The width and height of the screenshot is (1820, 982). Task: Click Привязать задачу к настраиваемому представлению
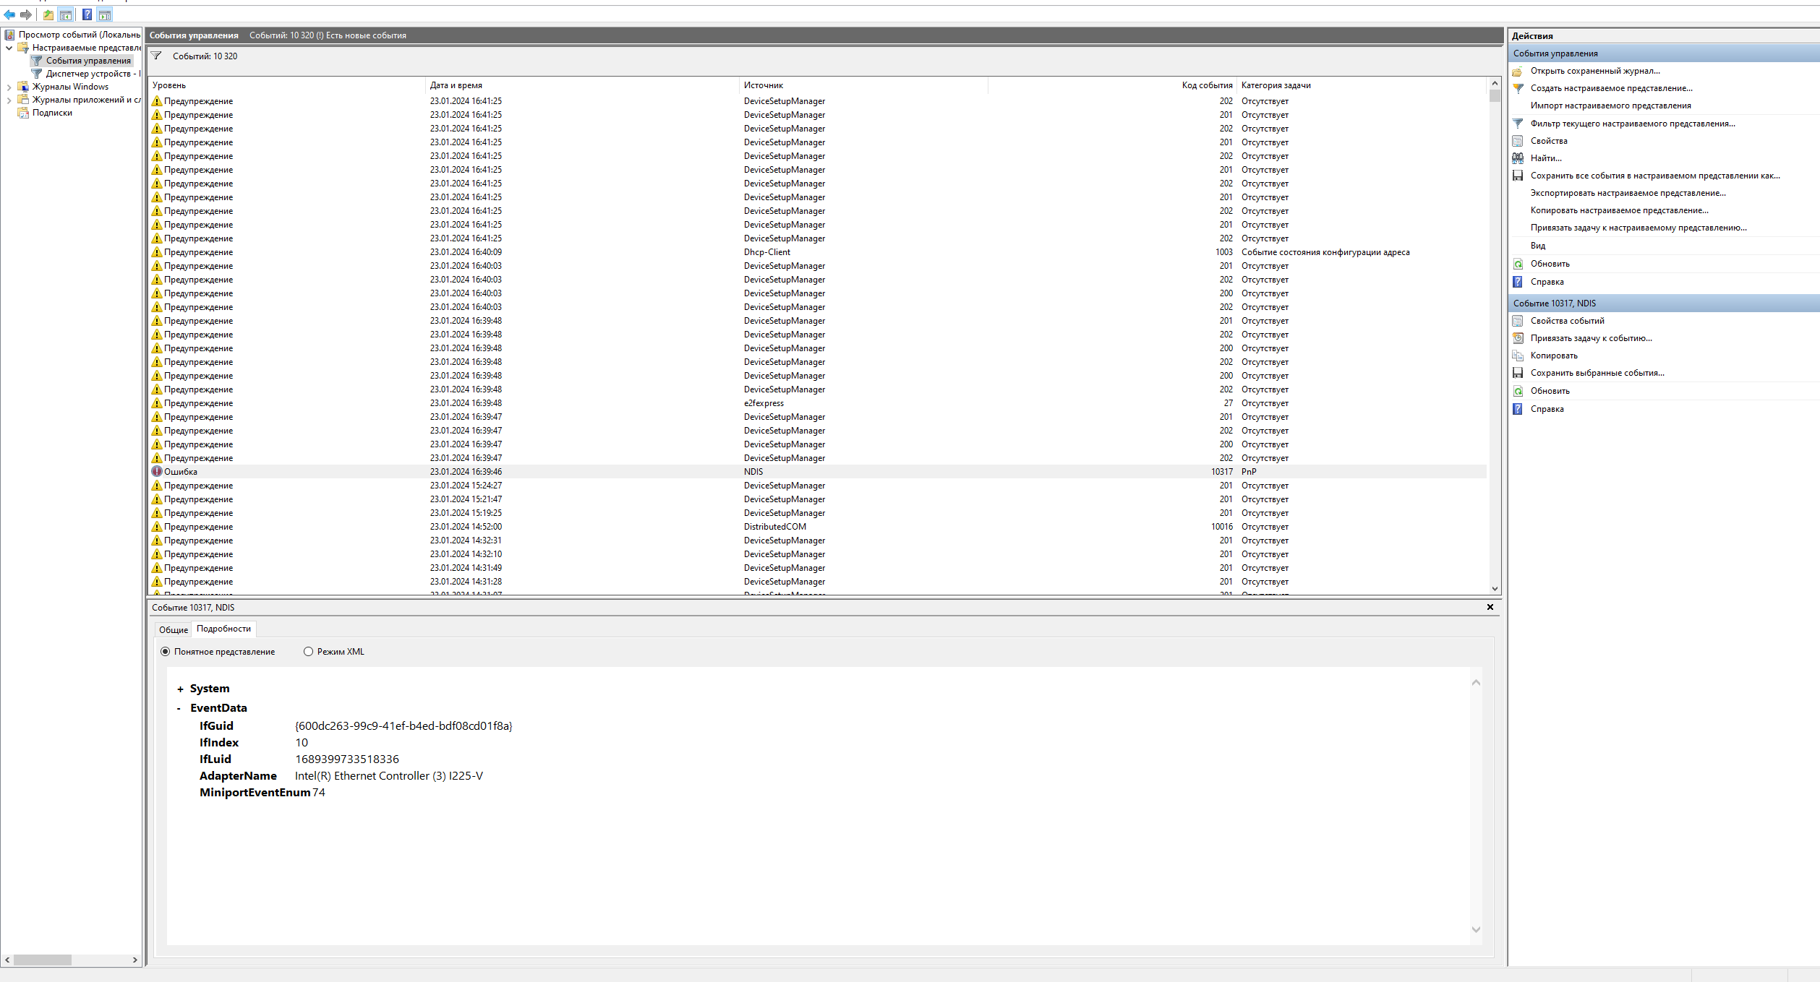point(1639,228)
